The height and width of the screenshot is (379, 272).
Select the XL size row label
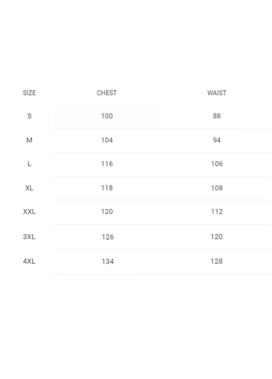(29, 188)
